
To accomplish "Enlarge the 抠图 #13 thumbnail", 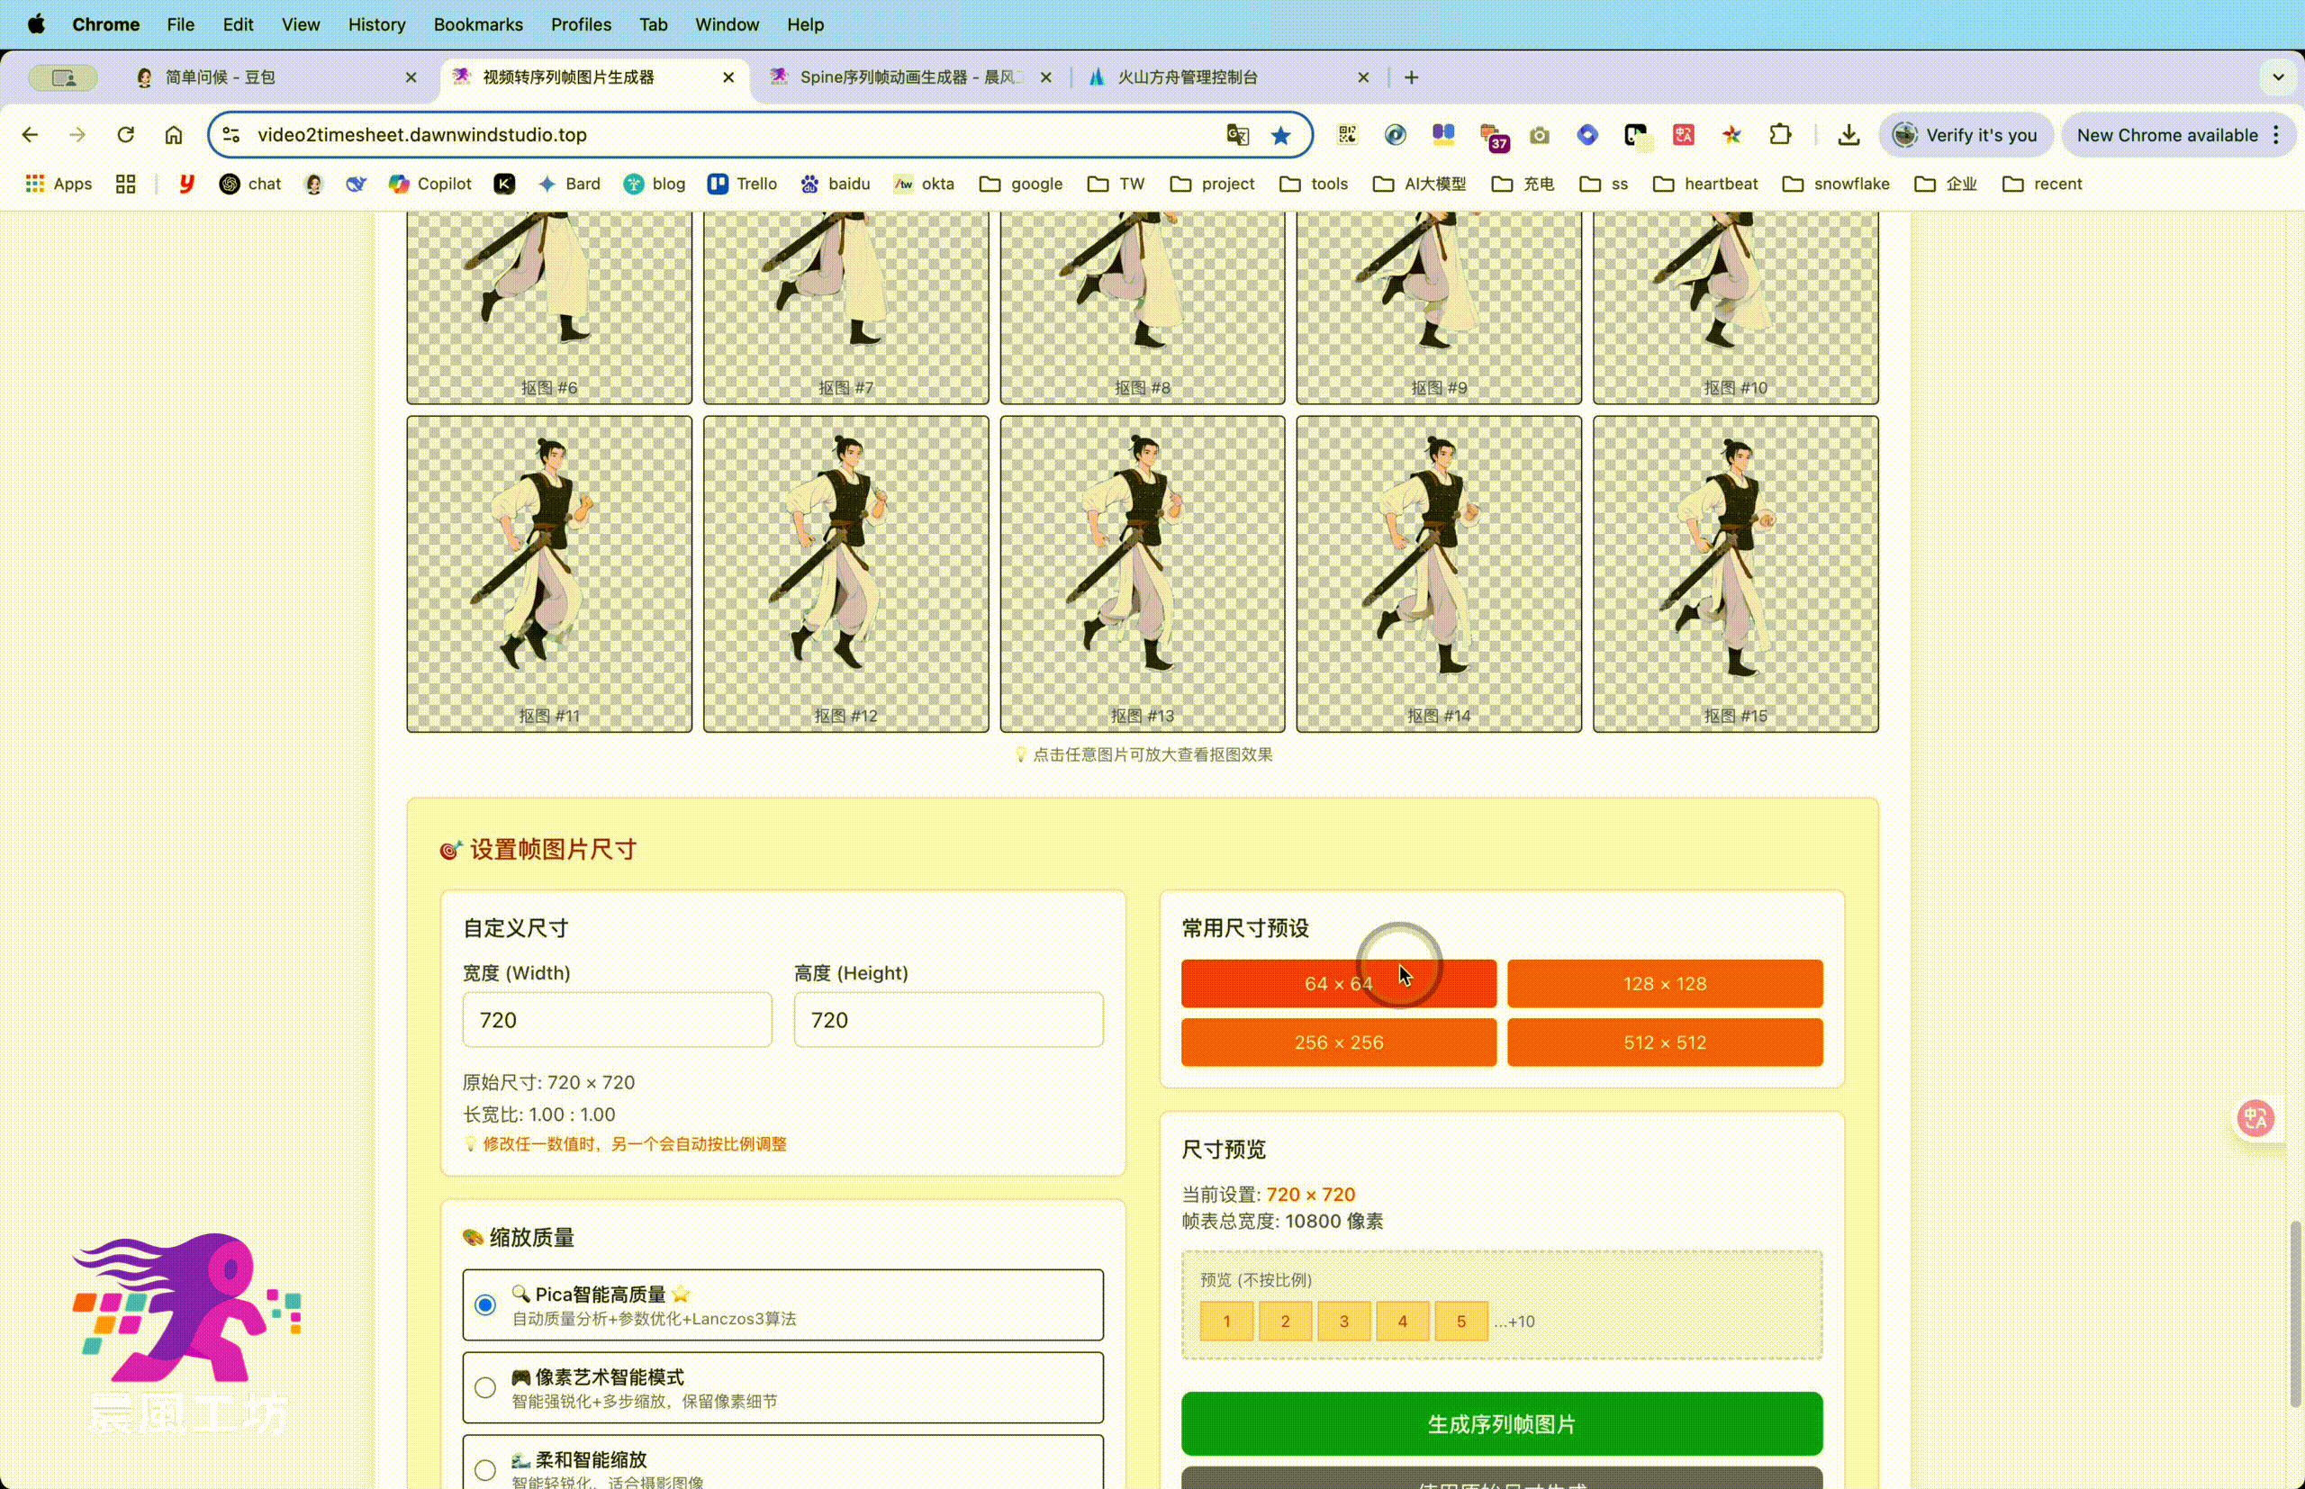I will click(x=1142, y=574).
